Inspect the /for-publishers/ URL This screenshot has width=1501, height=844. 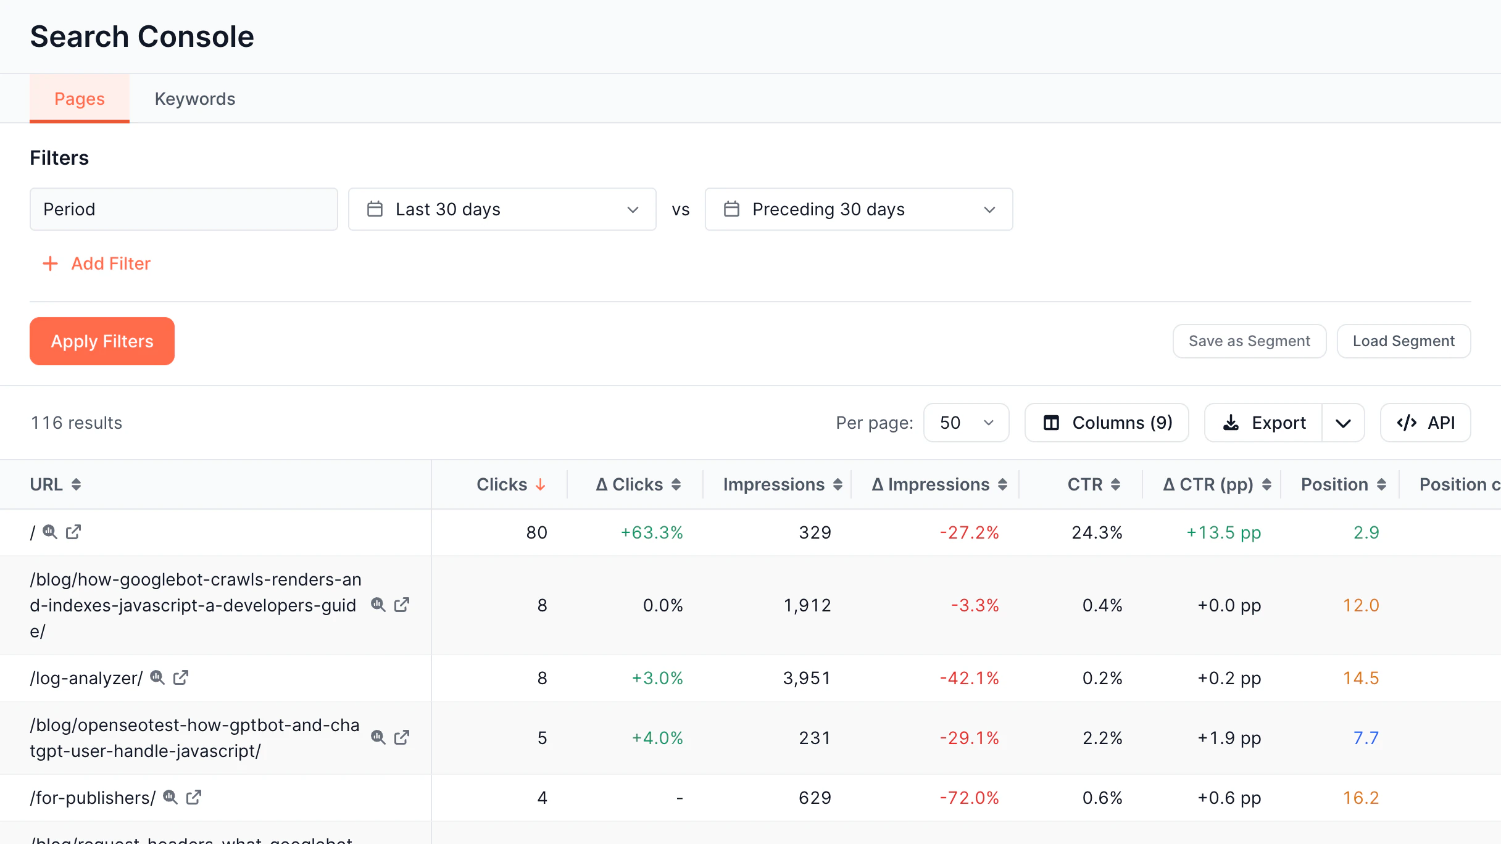[170, 797]
